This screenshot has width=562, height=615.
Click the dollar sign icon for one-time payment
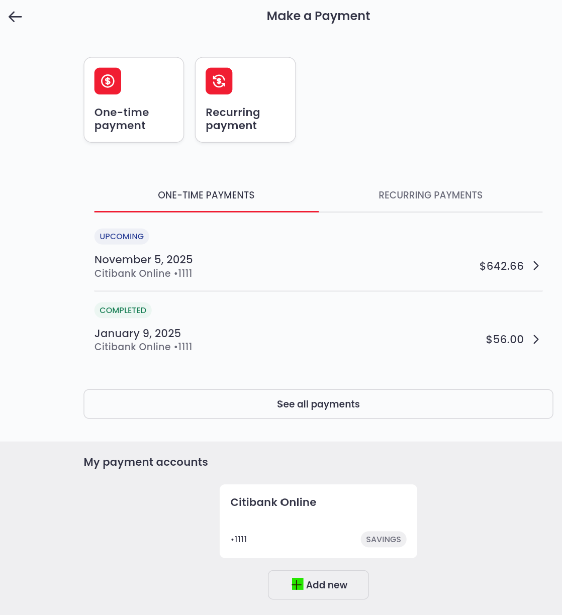[x=108, y=81]
